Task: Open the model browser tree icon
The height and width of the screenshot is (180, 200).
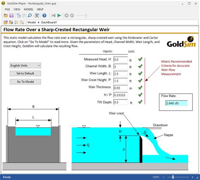Action: [x=19, y=16]
